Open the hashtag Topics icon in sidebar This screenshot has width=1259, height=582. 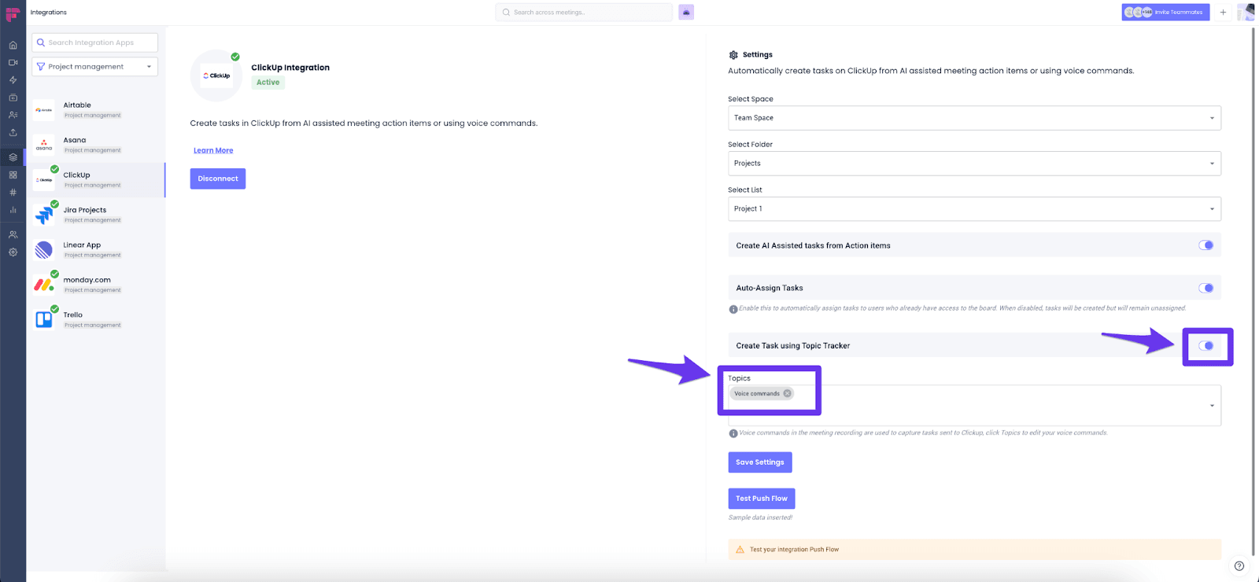13,192
